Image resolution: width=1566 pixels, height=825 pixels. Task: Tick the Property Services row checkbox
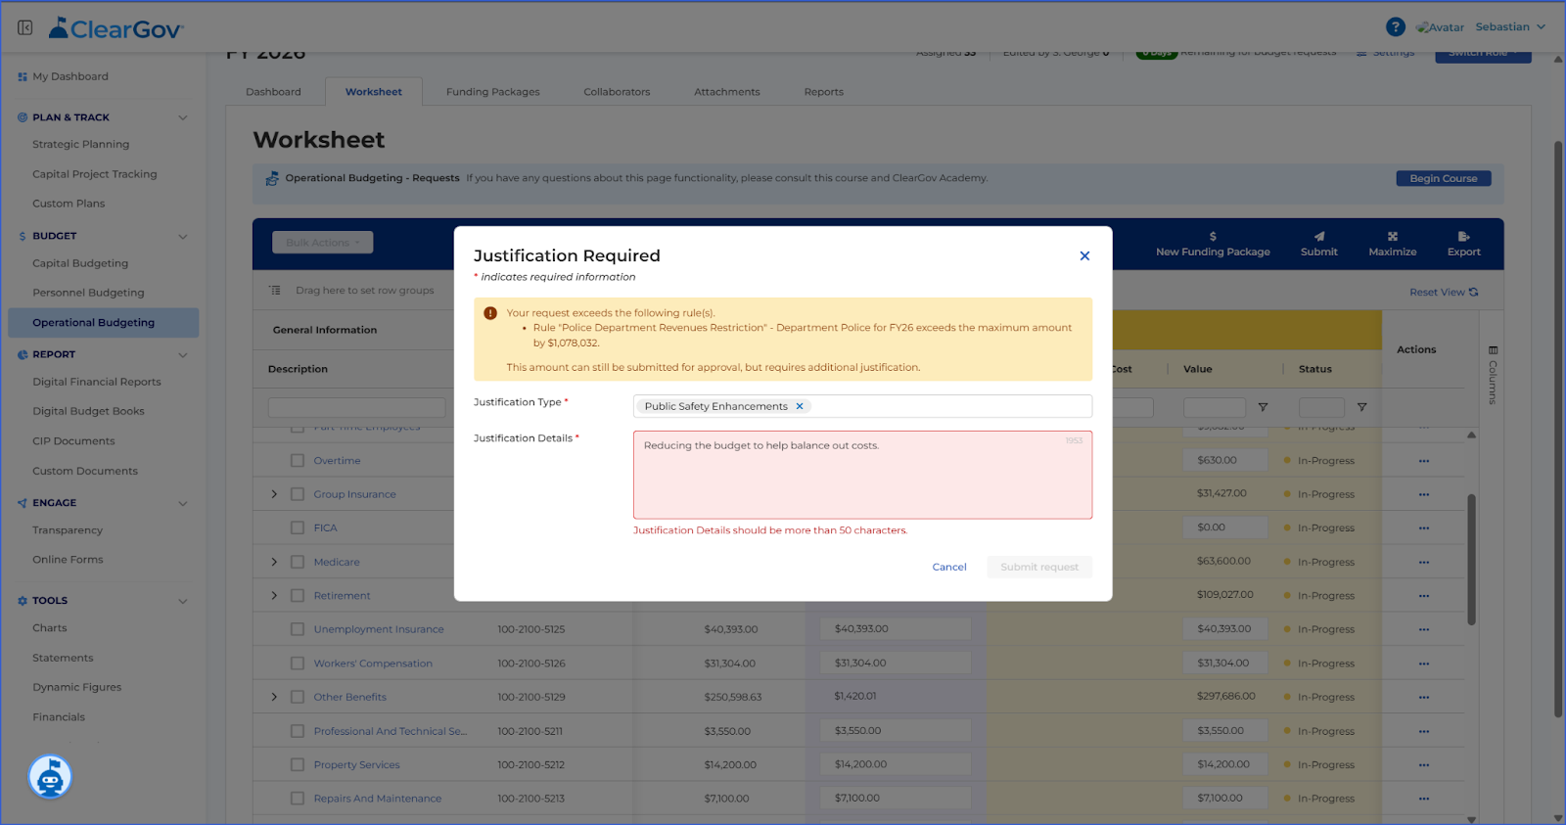[x=298, y=765]
